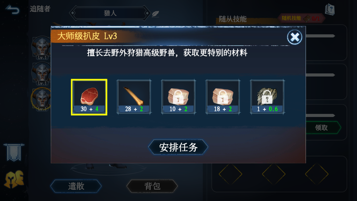This screenshot has width=357, height=201.
Task: Click the banner flag icon
Action: (x=14, y=152)
